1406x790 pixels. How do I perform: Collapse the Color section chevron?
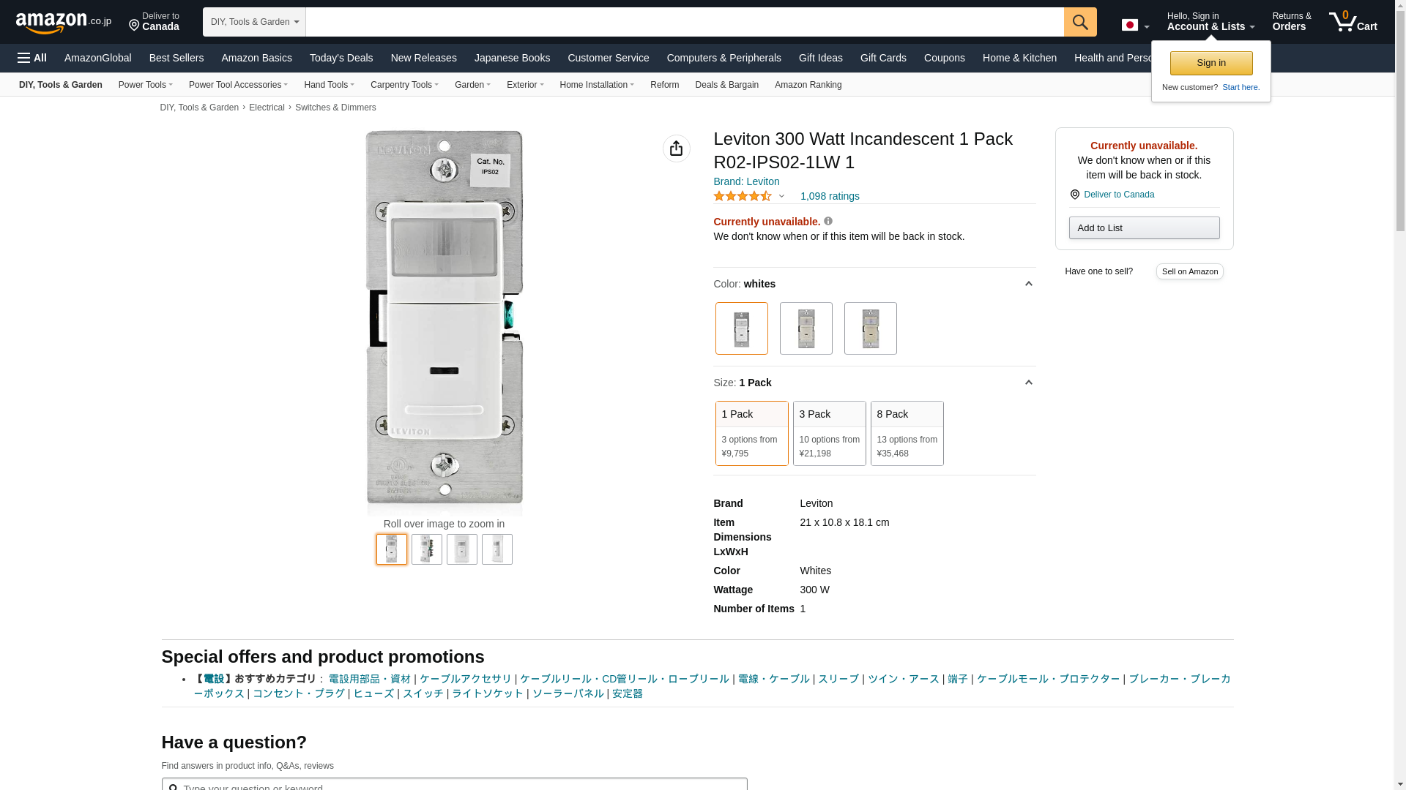pyautogui.click(x=1028, y=284)
